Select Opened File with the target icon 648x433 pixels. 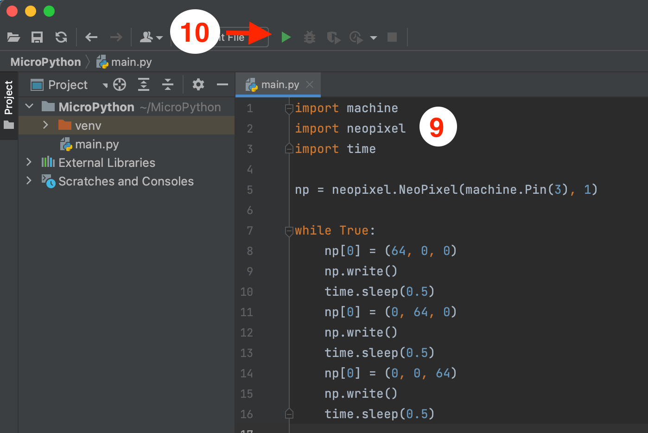(119, 84)
